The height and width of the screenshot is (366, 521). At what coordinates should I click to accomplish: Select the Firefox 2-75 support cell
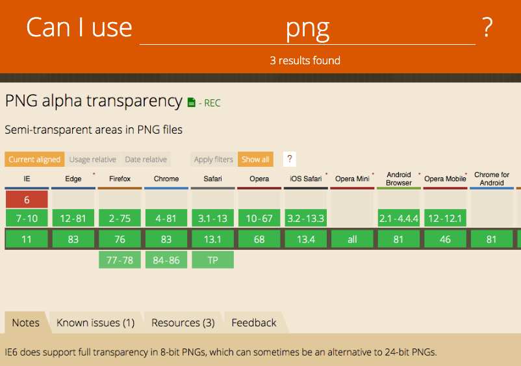[x=120, y=218]
